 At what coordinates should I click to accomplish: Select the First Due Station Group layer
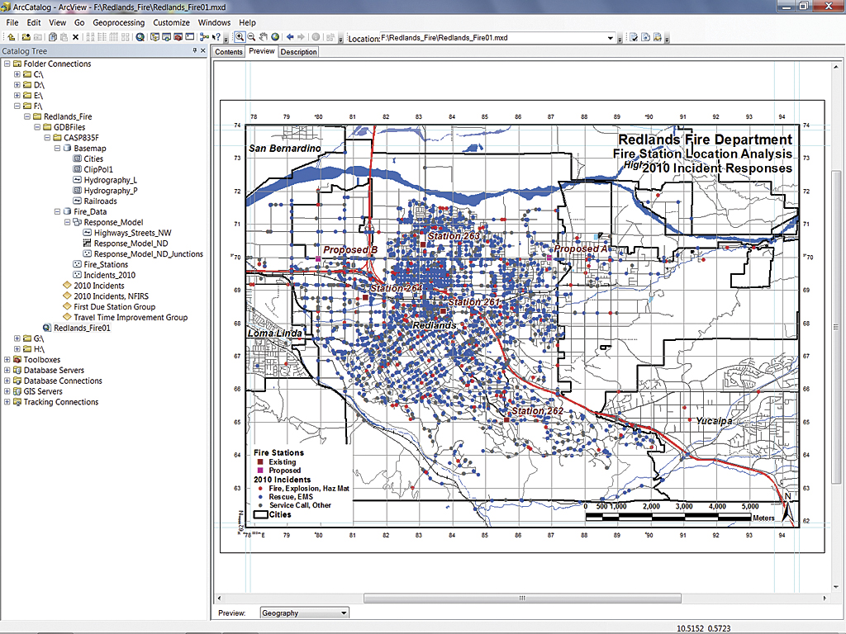pos(114,307)
